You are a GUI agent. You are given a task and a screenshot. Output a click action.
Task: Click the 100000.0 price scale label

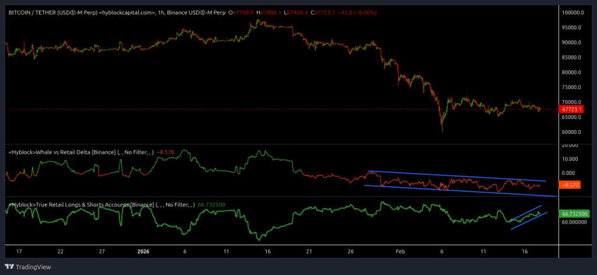pyautogui.click(x=573, y=13)
